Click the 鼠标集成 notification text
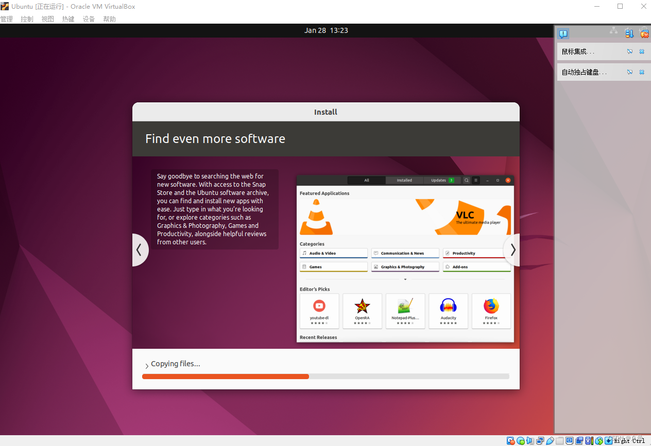The image size is (651, 446). pos(578,51)
